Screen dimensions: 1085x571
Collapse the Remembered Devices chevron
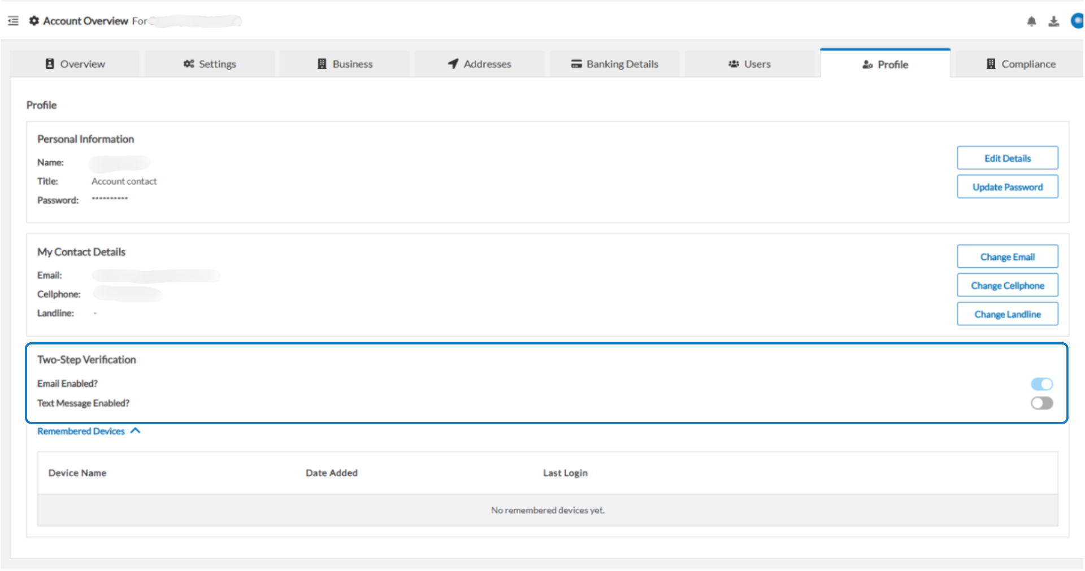pos(135,431)
